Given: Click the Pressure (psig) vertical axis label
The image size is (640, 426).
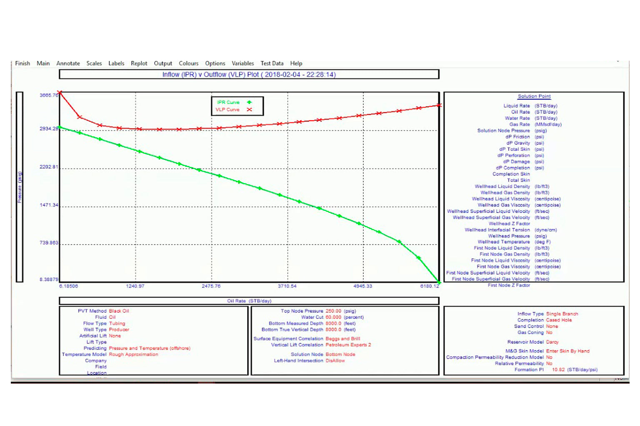Looking at the screenshot, I should pyautogui.click(x=20, y=187).
